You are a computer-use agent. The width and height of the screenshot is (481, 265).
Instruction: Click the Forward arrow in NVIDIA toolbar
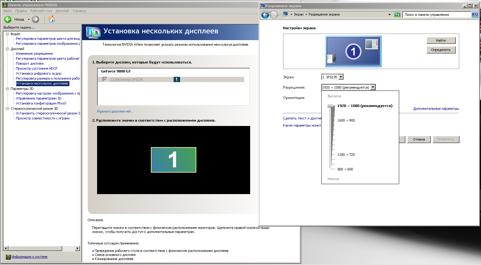click(x=36, y=19)
